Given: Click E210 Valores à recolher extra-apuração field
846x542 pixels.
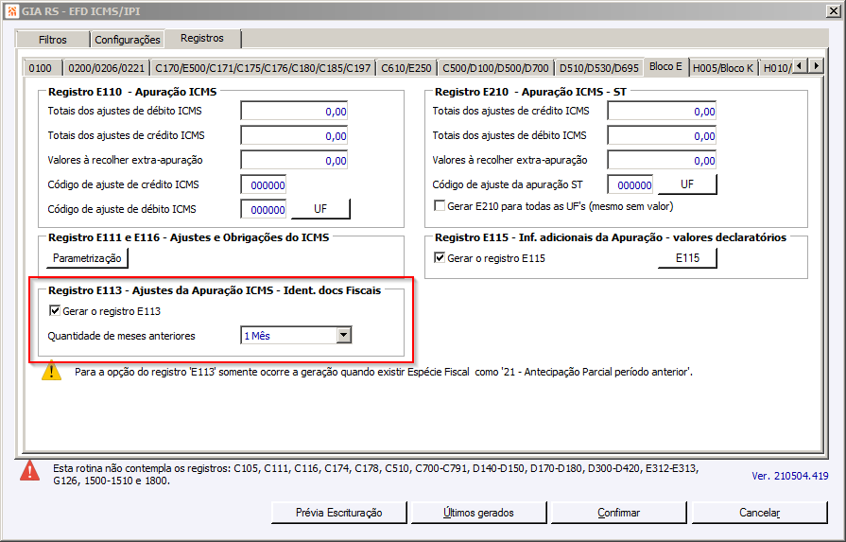Looking at the screenshot, I should point(662,161).
